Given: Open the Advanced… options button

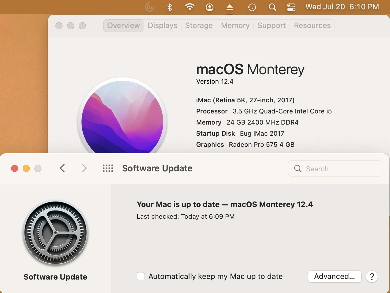Looking at the screenshot, I should click(335, 276).
